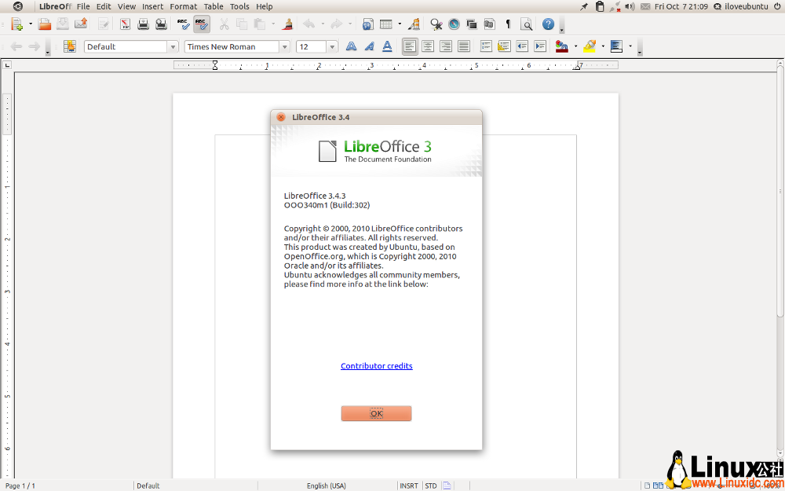Enable justified text alignment

463,46
